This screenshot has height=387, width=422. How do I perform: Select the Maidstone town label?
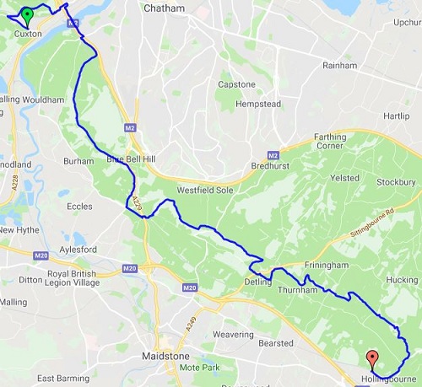pos(165,356)
